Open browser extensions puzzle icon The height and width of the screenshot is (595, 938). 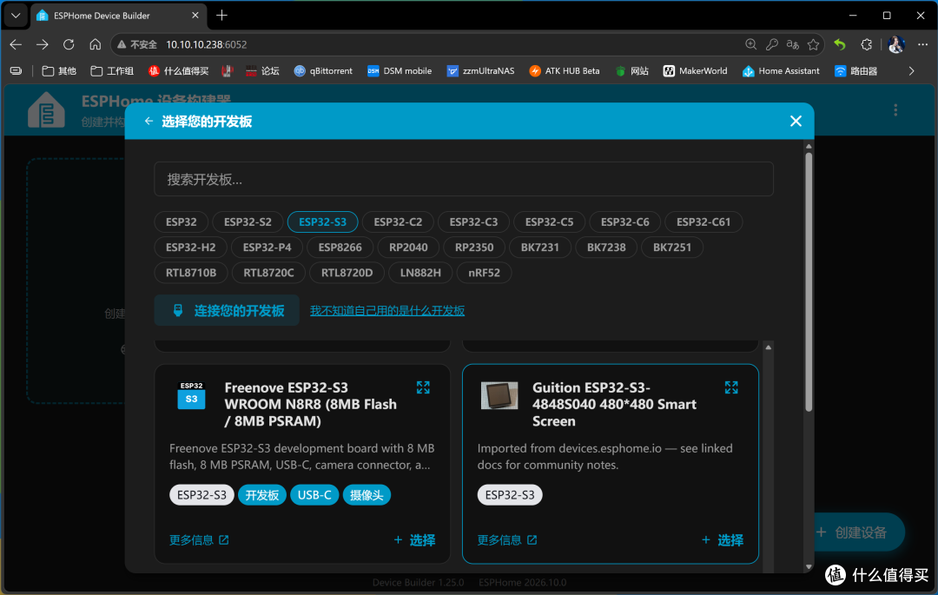click(x=866, y=44)
